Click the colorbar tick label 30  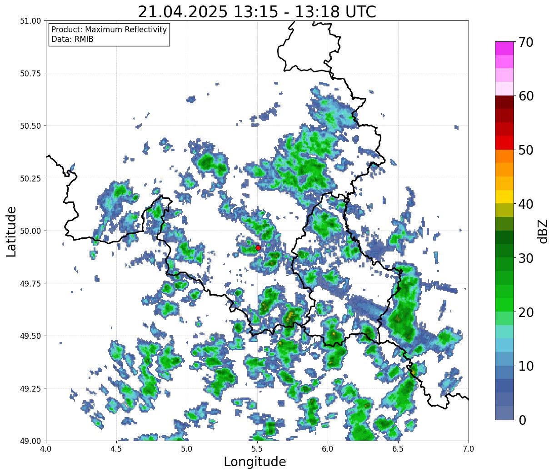click(x=526, y=258)
